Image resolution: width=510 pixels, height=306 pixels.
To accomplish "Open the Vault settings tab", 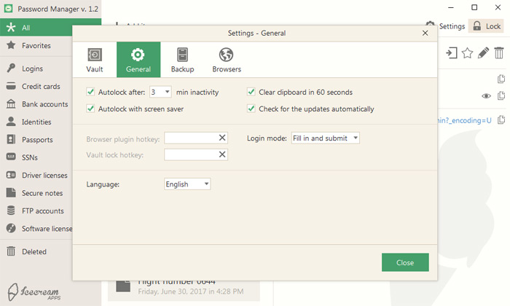I will (94, 60).
